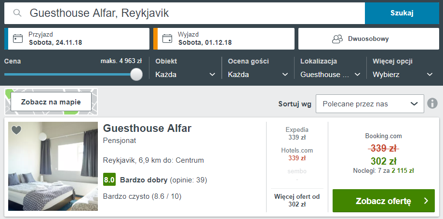Click the check-out calendar icon
Screen dimensions: 443x219
tap(167, 39)
